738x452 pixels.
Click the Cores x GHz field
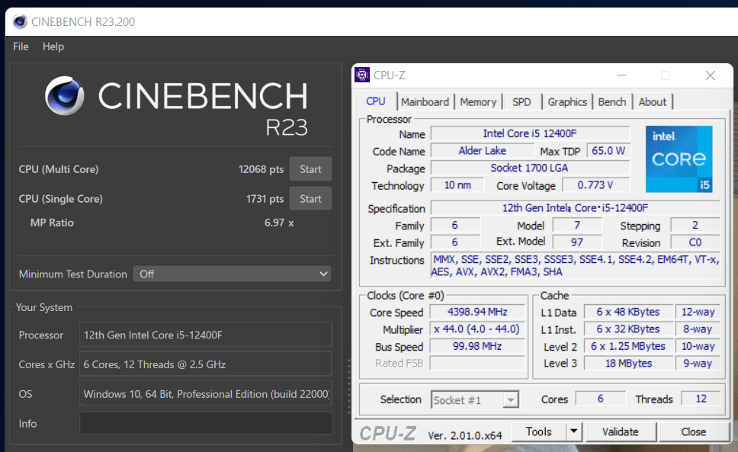206,364
